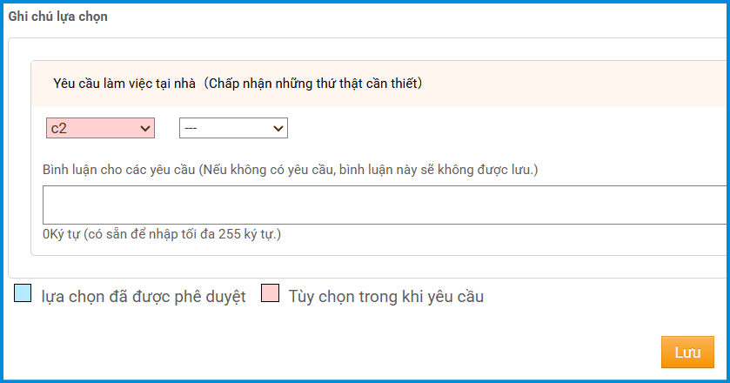Open the pink c2 dropdown
The image size is (730, 383).
tap(100, 128)
